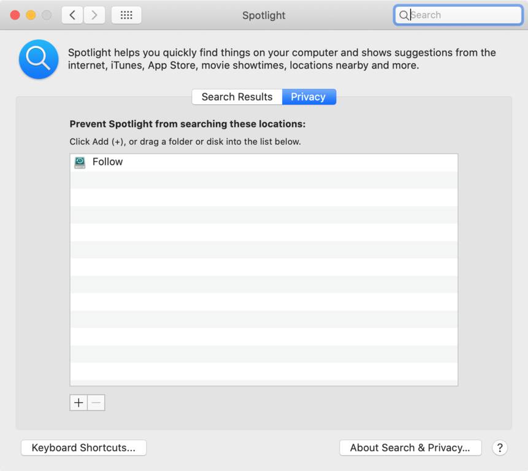Open help with the question mark button
This screenshot has height=471, width=528.
(500, 448)
